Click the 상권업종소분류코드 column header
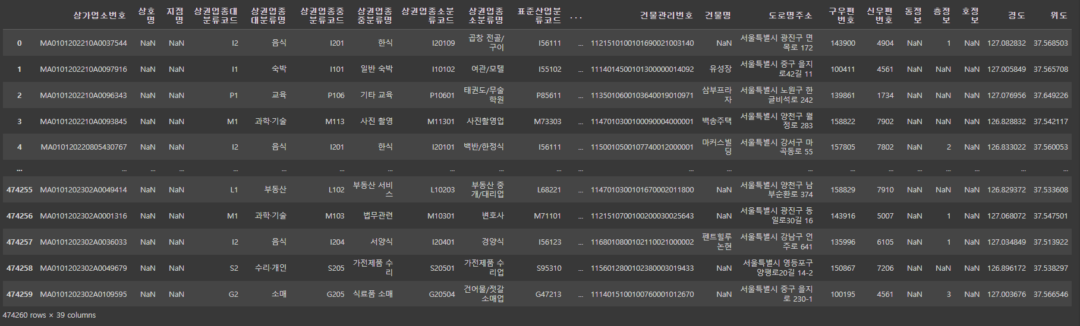The image size is (1080, 326). [x=428, y=15]
